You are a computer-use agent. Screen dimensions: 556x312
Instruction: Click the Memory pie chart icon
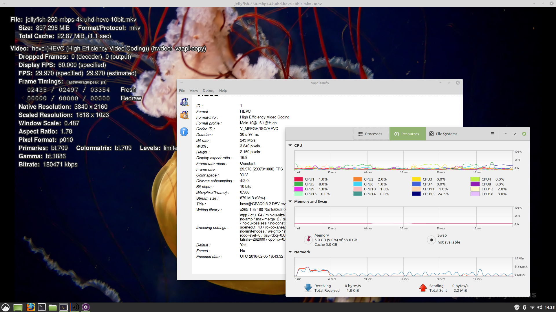click(x=308, y=239)
